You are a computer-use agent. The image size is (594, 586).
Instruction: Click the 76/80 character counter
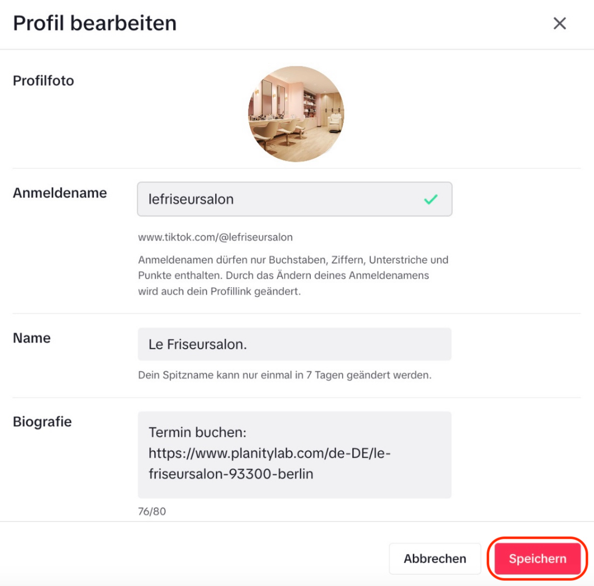(x=152, y=511)
